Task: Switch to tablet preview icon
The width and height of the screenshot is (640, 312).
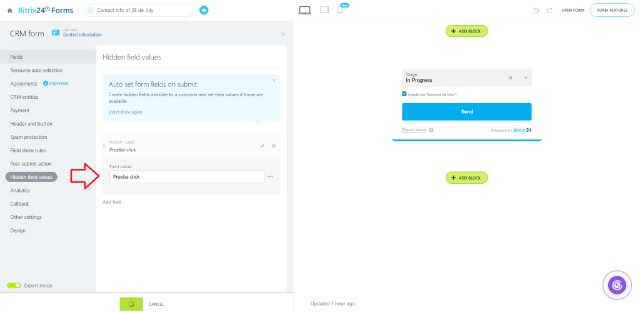Action: 324,10
